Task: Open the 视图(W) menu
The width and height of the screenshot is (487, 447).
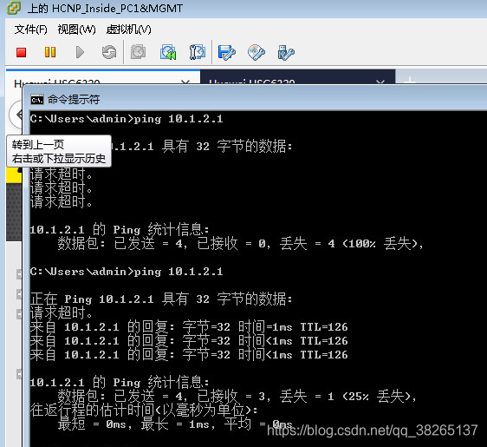Action: point(76,30)
